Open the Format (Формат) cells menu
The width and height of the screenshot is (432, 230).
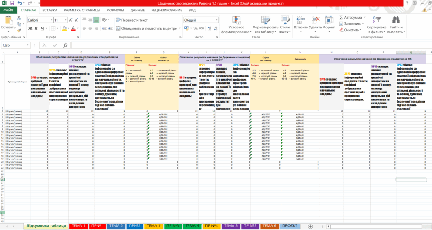pyautogui.click(x=329, y=25)
